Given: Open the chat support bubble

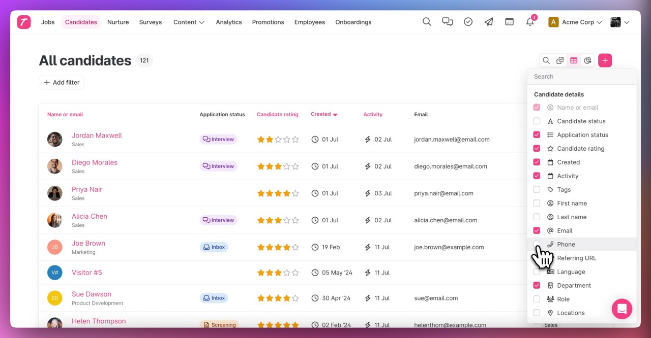Looking at the screenshot, I should 622,309.
